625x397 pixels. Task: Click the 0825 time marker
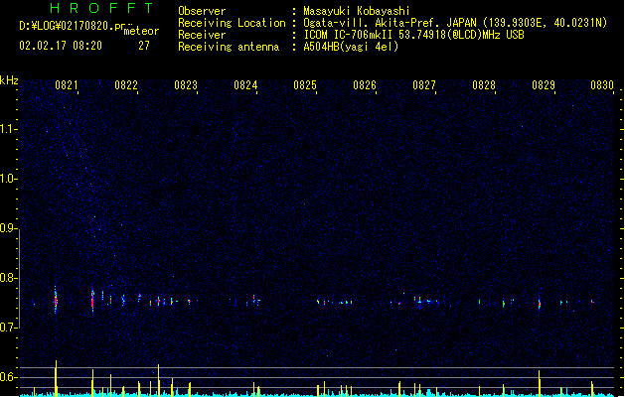point(305,85)
